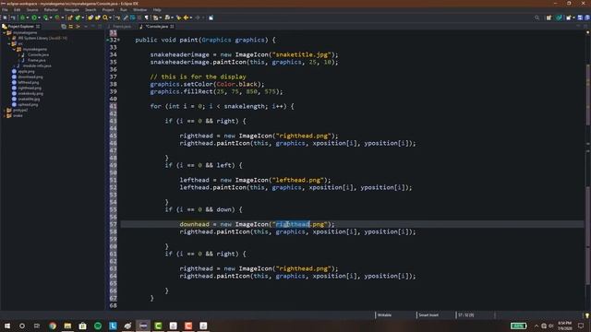
Task: Open Frame.java in Project Explorer
Action: coord(37,60)
